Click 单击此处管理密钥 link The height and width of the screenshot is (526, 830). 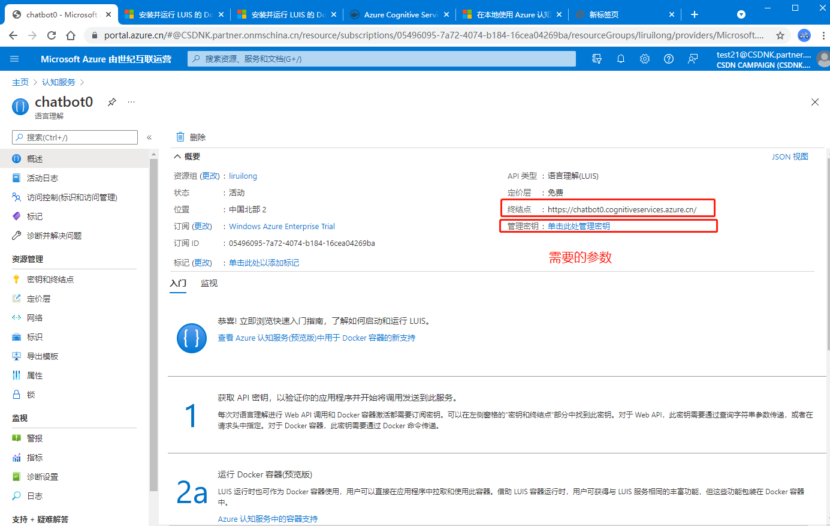(579, 226)
